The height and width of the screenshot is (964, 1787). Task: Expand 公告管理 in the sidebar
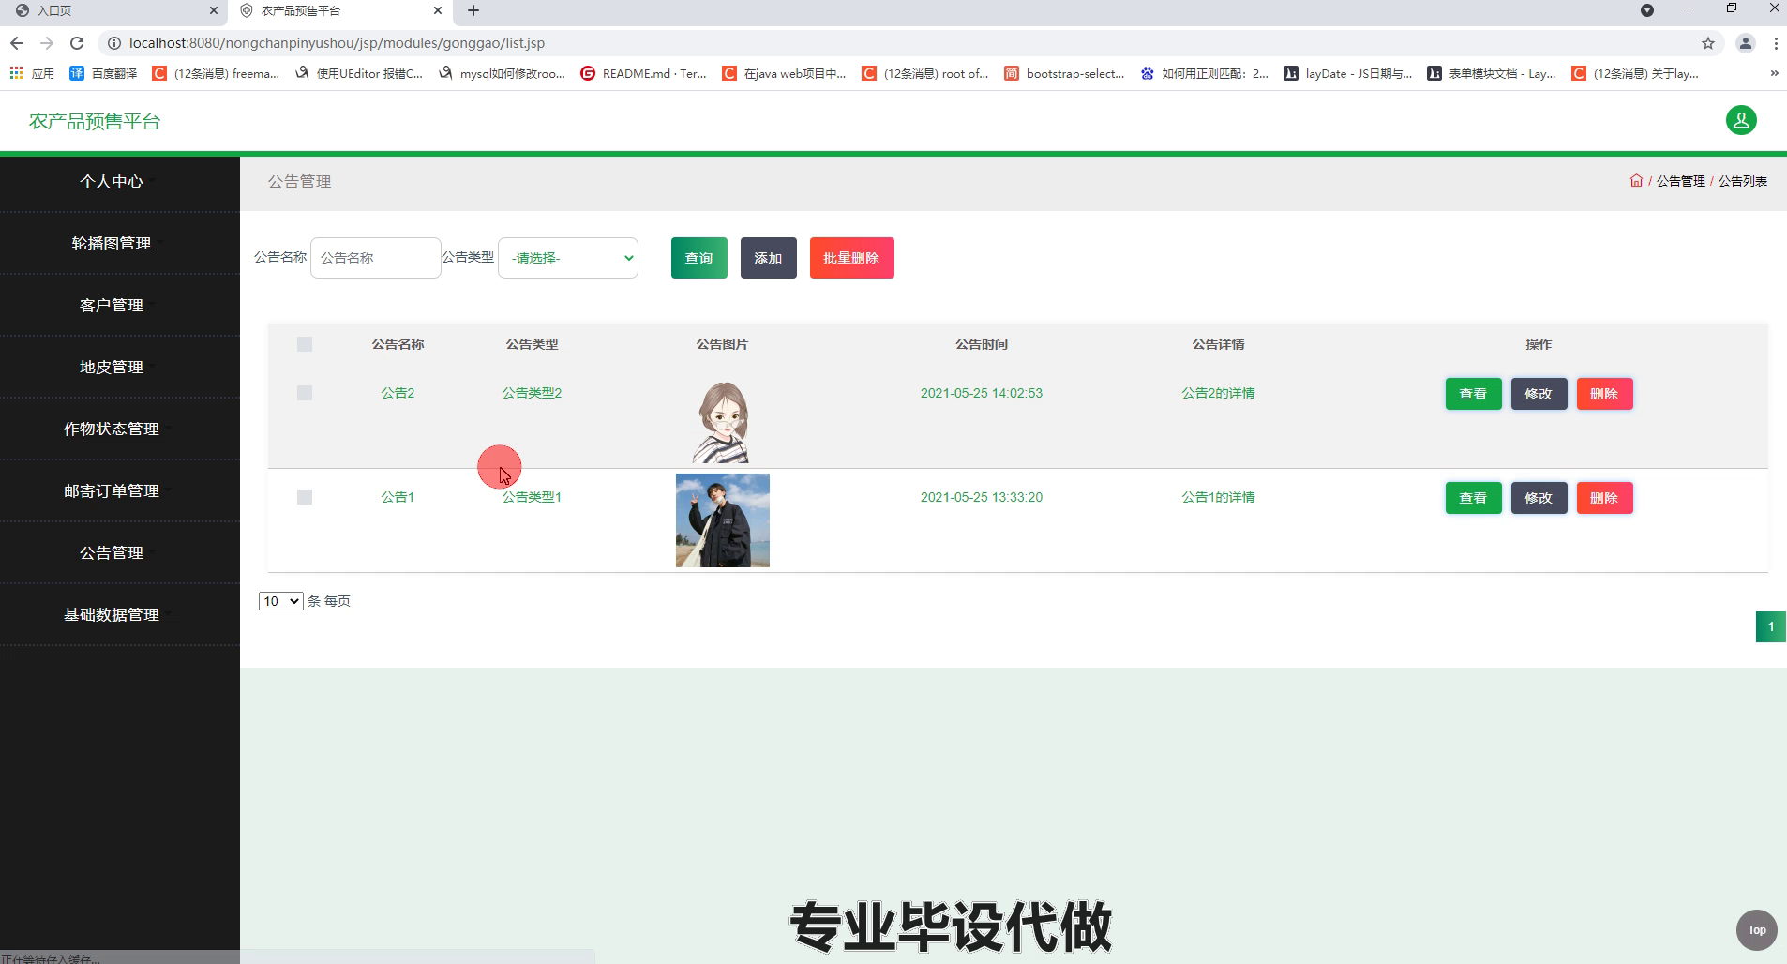coord(112,553)
